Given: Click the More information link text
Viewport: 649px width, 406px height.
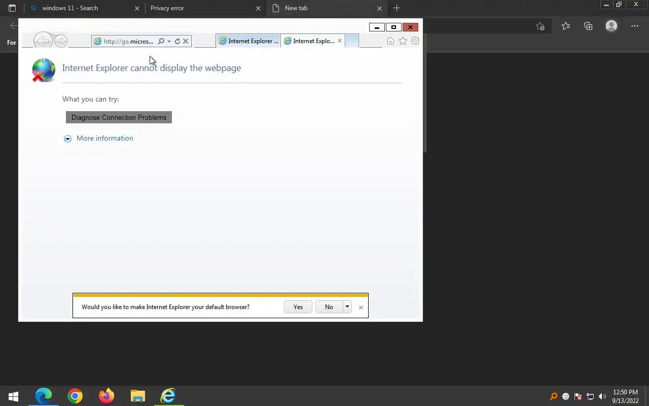Looking at the screenshot, I should (x=105, y=138).
